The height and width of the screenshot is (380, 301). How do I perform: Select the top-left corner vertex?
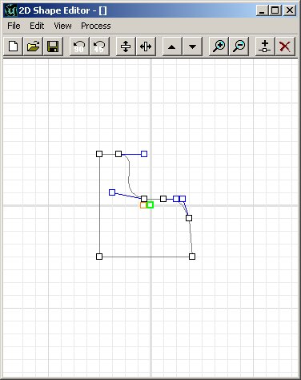(x=99, y=154)
